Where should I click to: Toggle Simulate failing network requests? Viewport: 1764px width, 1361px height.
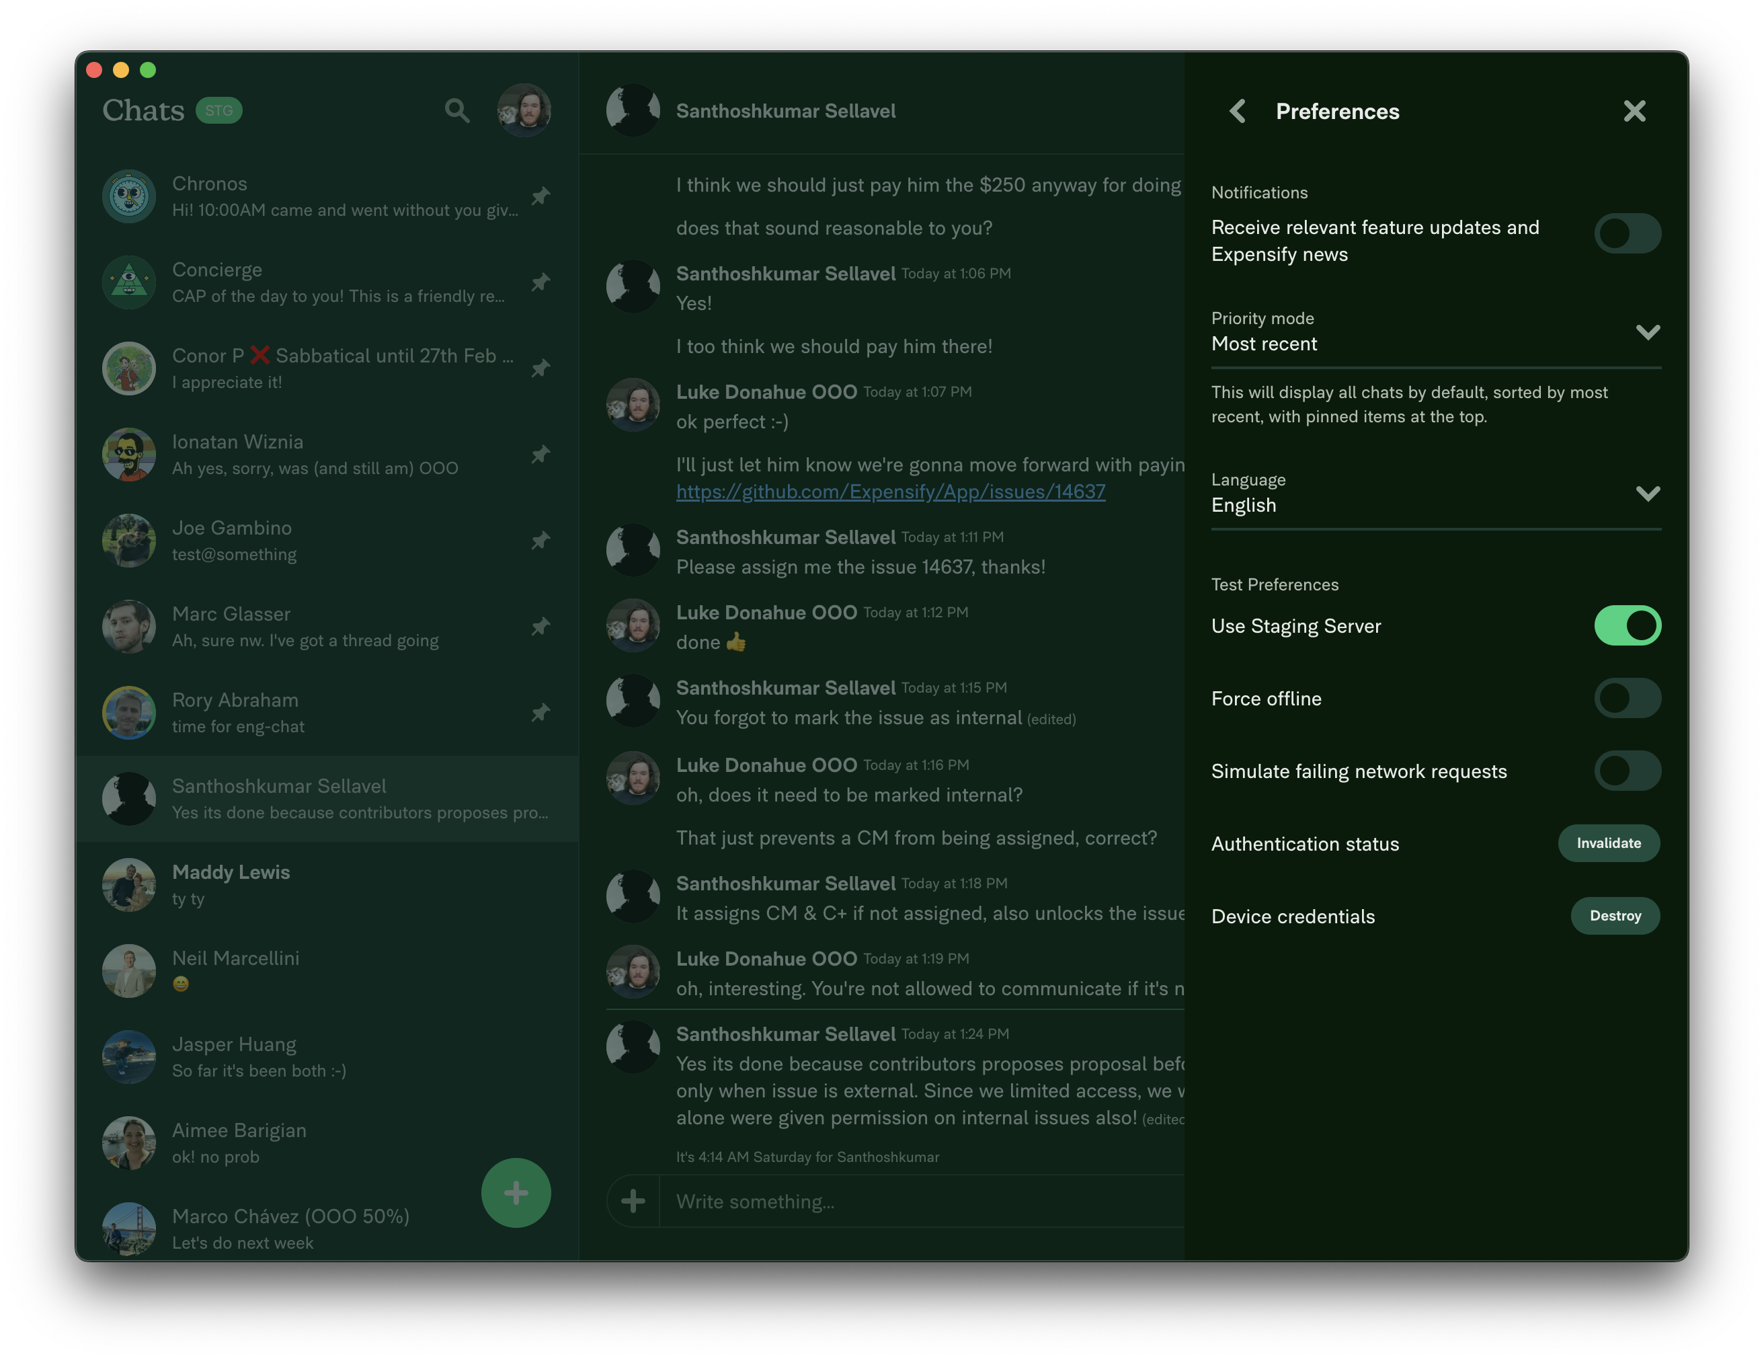[1627, 771]
